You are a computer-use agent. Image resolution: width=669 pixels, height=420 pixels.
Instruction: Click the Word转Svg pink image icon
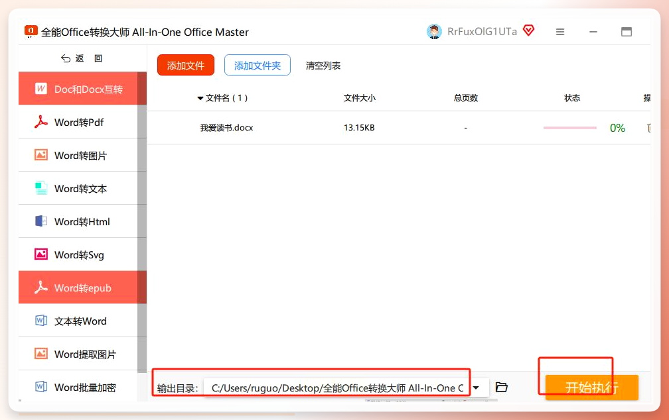click(x=41, y=254)
